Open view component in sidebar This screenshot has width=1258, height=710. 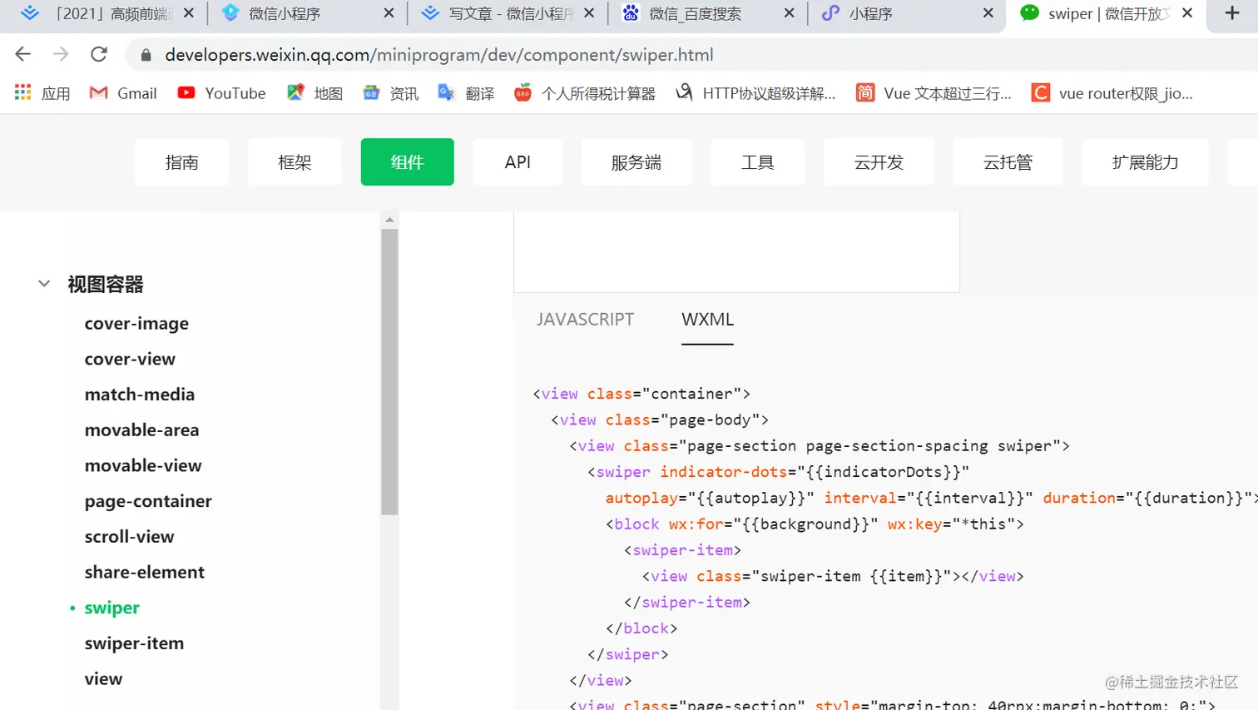[x=103, y=679]
